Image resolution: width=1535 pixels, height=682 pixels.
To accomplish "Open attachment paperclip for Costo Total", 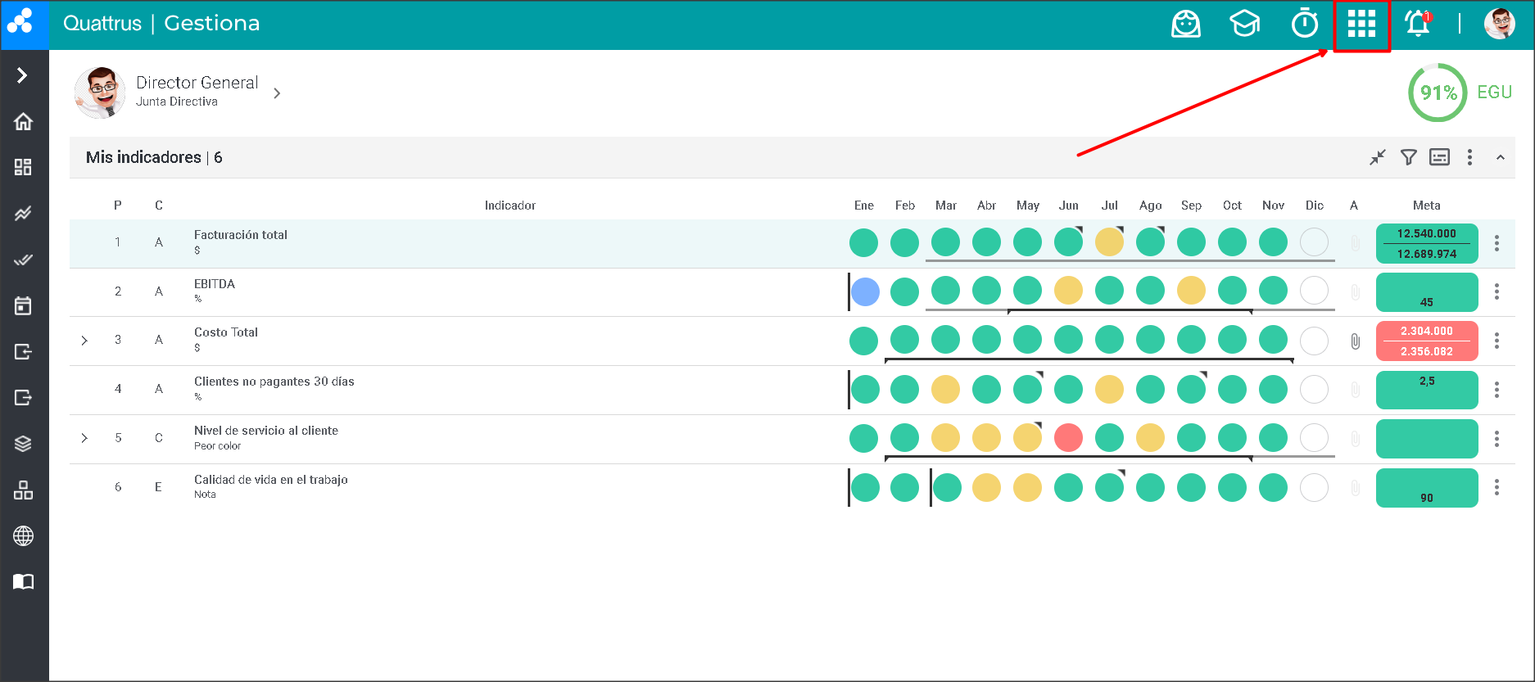I will 1355,341.
